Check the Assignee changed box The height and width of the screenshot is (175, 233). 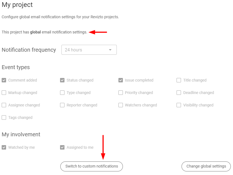(x=4, y=105)
